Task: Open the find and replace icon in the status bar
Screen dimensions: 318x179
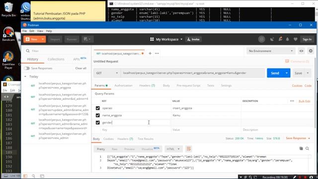Action: coord(33,176)
